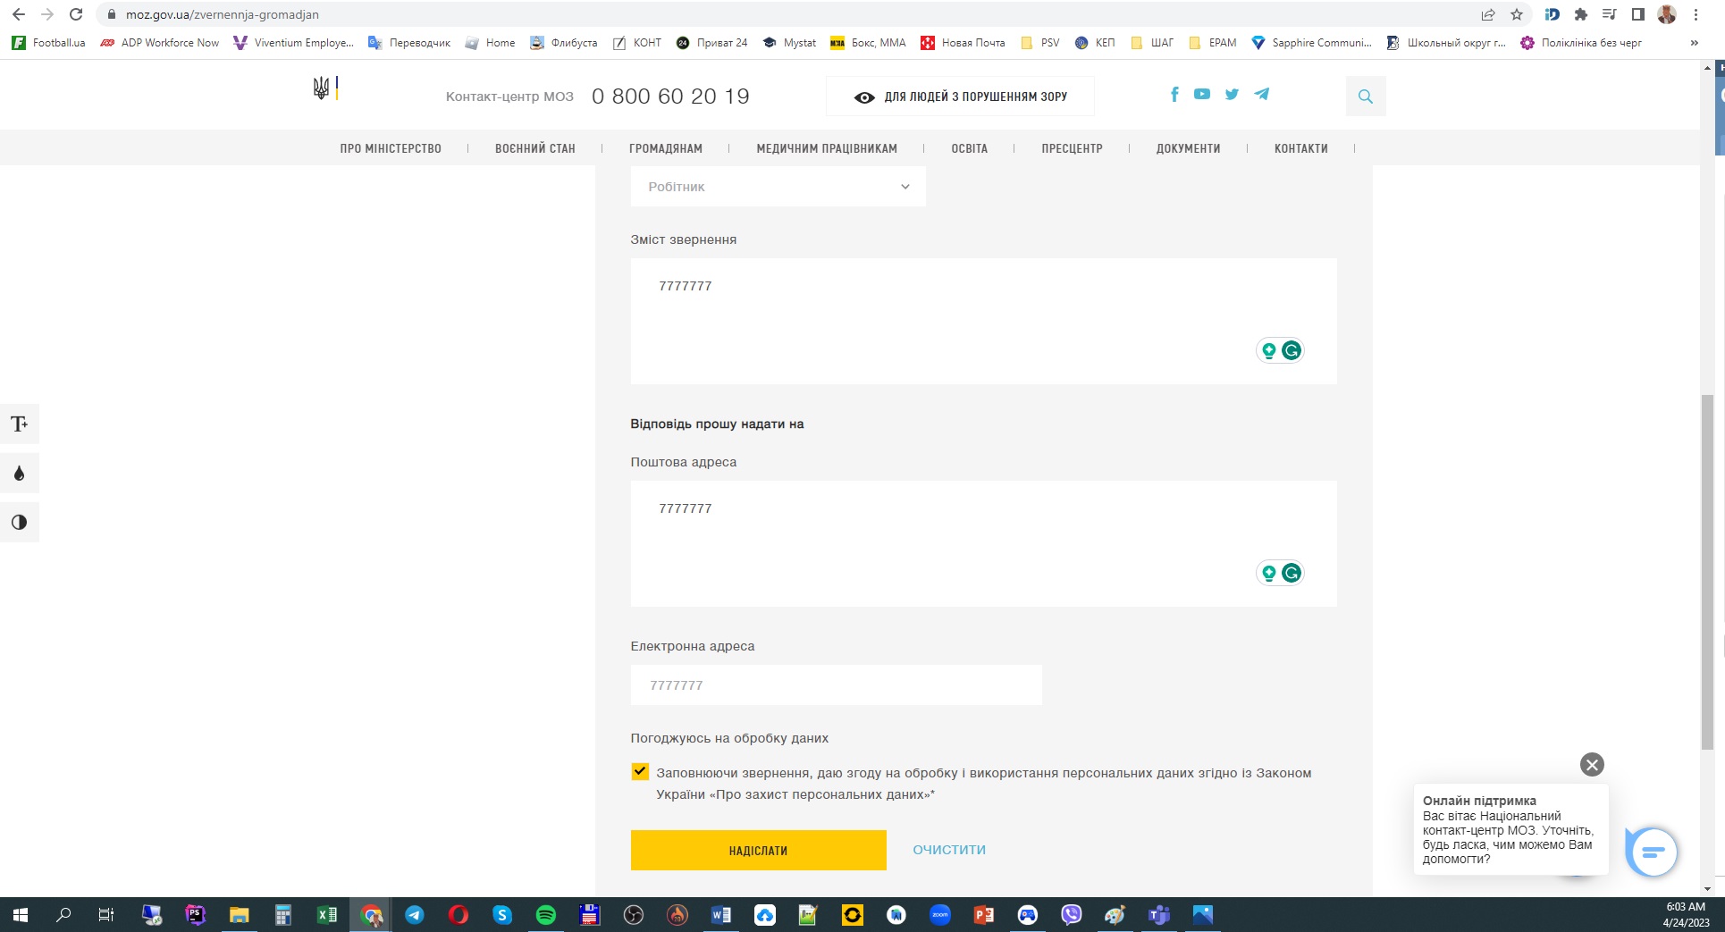Go to the ДОКУМЕНТИ menu item
1725x932 pixels.
point(1188,148)
